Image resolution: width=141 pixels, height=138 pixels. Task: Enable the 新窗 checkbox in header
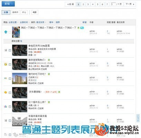point(81,22)
